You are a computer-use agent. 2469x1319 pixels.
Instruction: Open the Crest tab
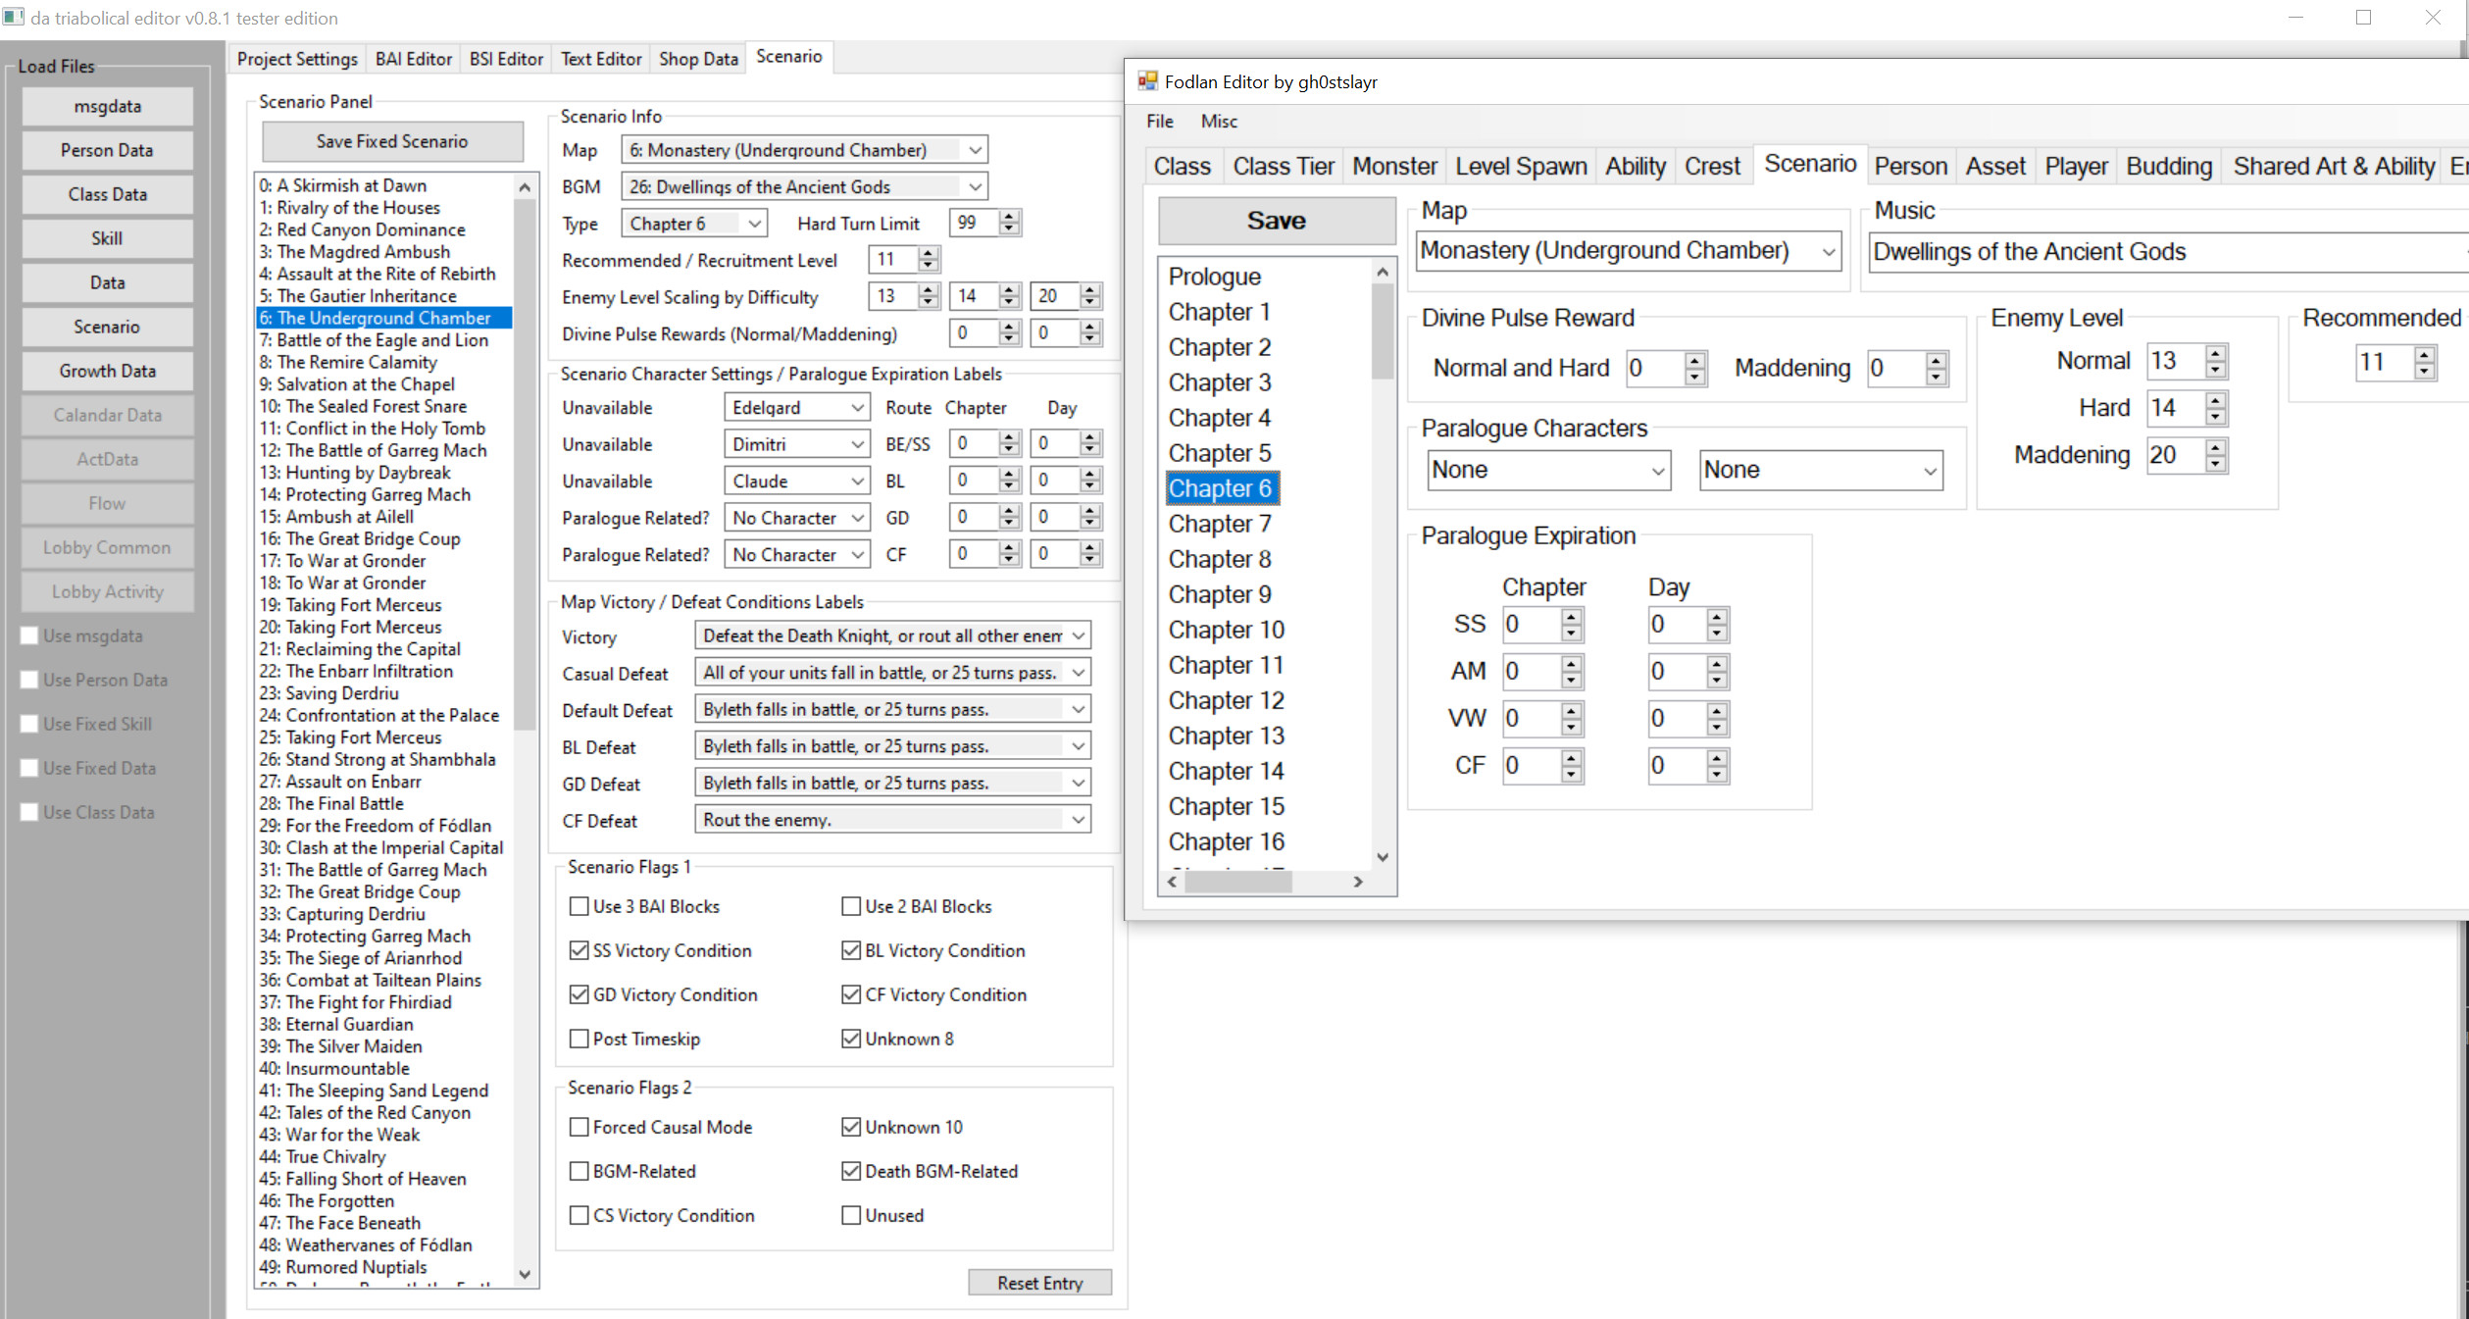1712,165
